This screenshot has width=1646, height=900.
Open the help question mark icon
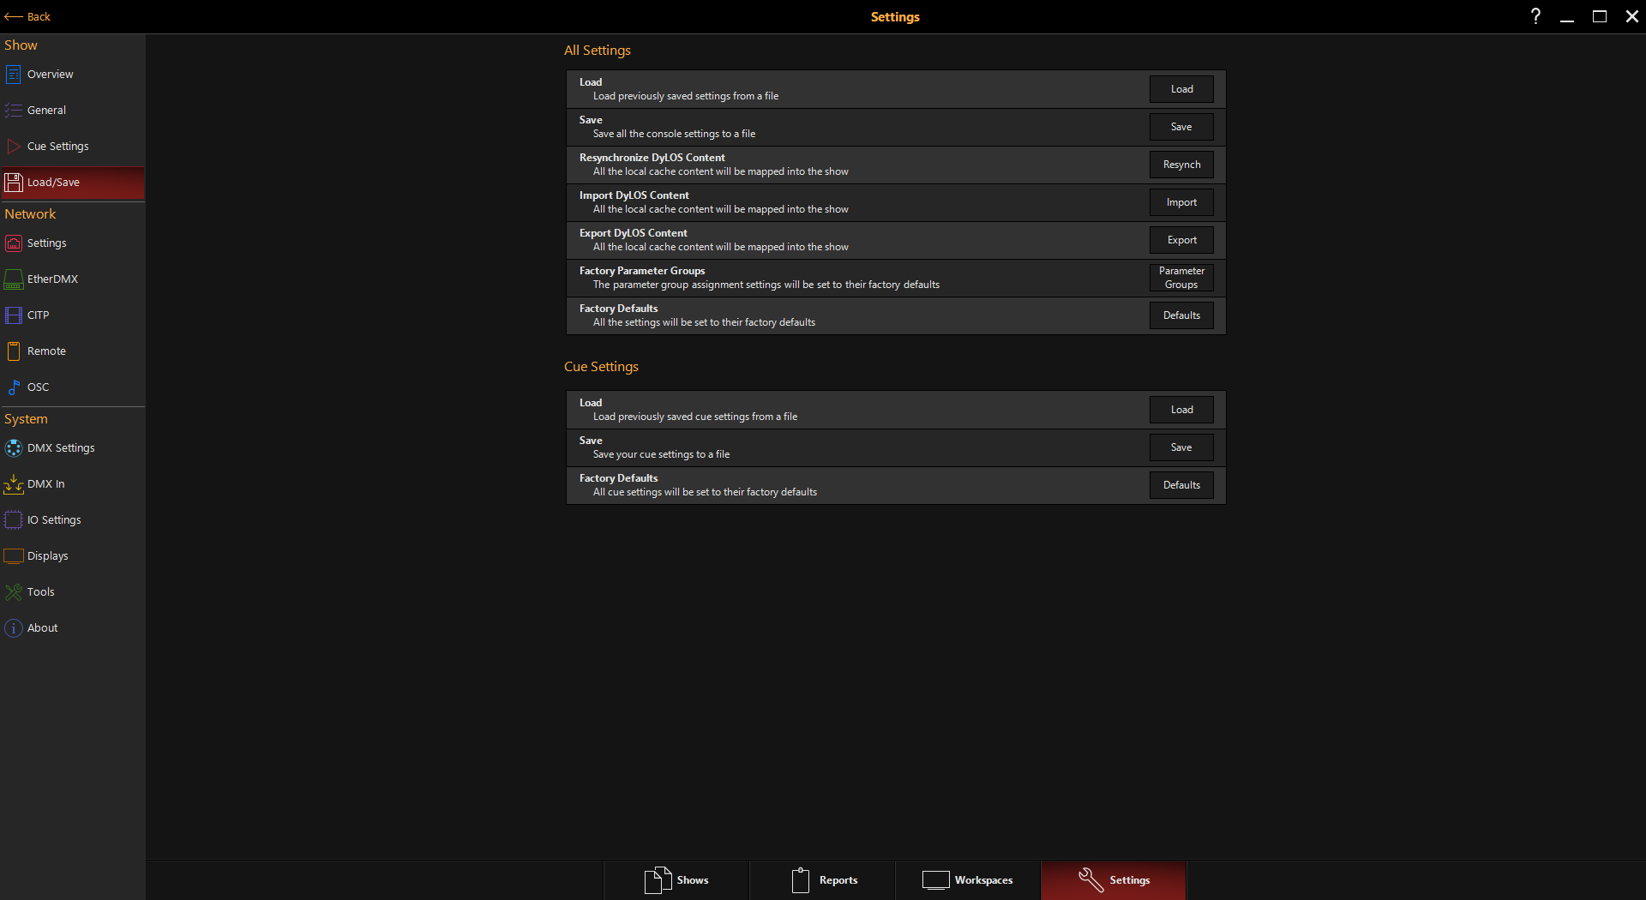point(1535,16)
